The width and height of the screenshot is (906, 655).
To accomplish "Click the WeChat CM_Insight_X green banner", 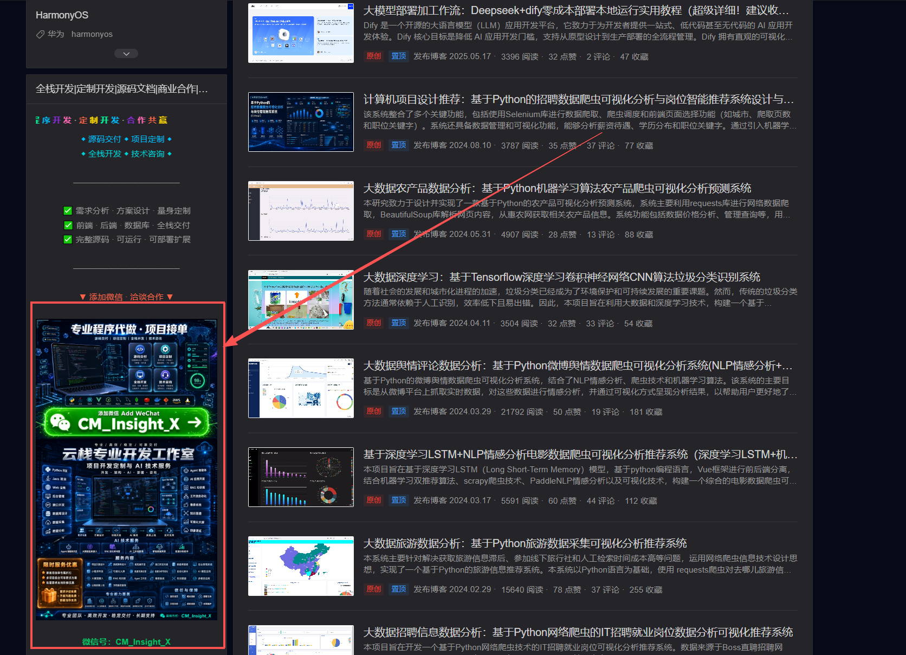I will click(x=126, y=422).
